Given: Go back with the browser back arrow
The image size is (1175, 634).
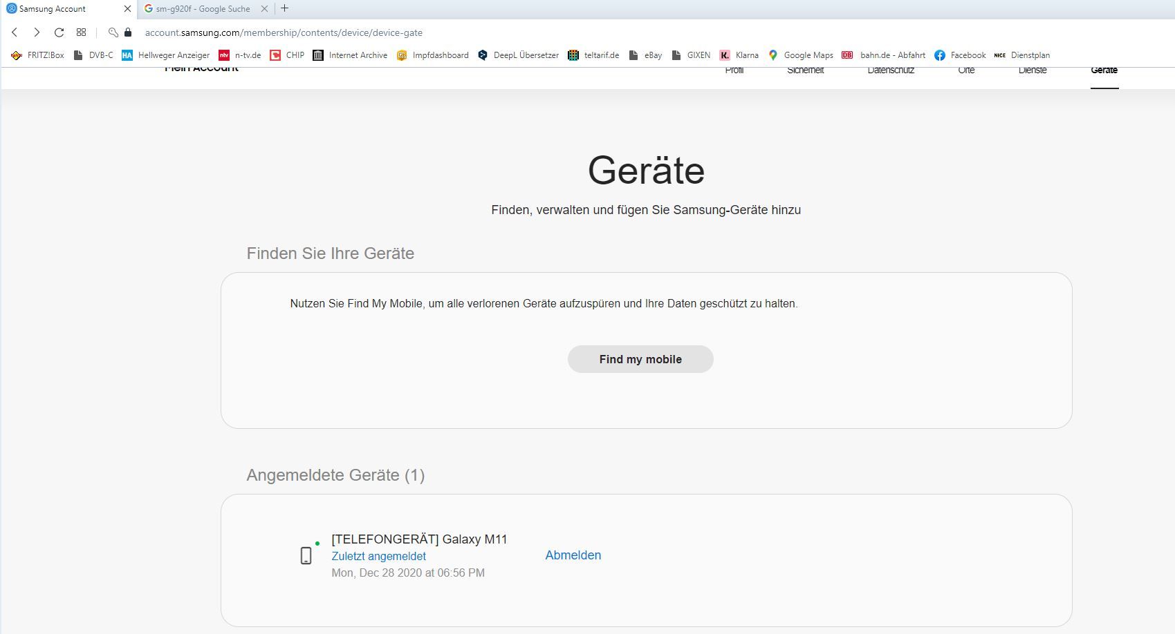Looking at the screenshot, I should click(x=15, y=32).
